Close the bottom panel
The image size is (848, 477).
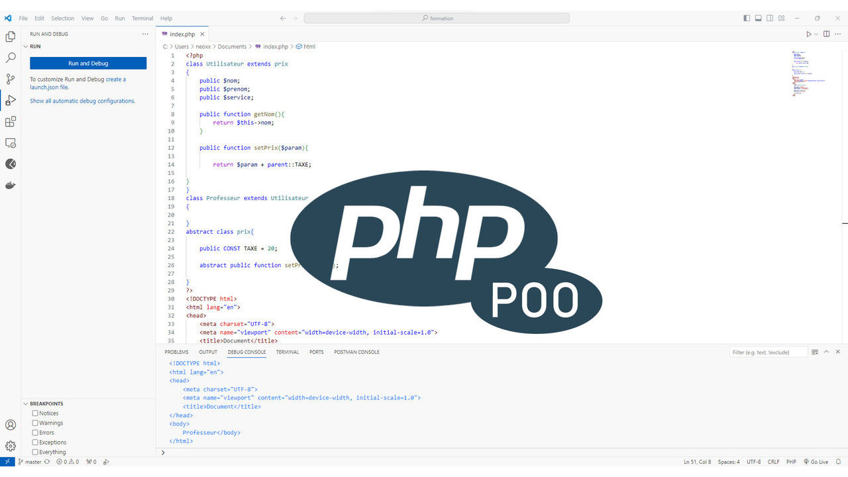point(838,352)
